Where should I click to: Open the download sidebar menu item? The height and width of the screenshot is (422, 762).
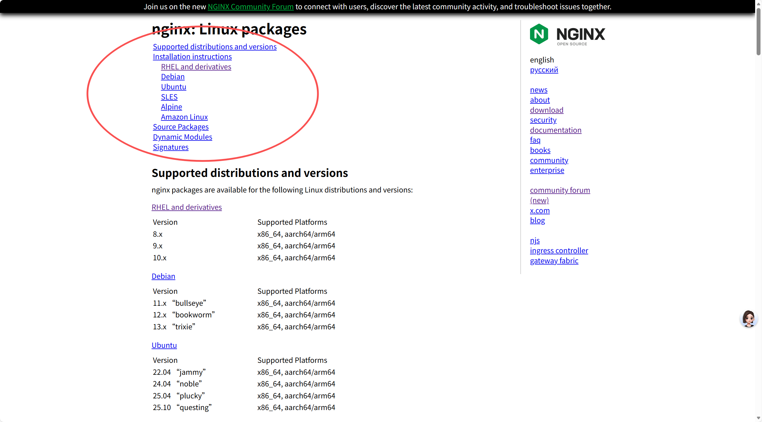pos(546,110)
